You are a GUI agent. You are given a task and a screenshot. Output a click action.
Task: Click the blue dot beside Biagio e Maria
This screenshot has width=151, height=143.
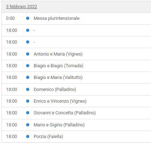pos(28,77)
